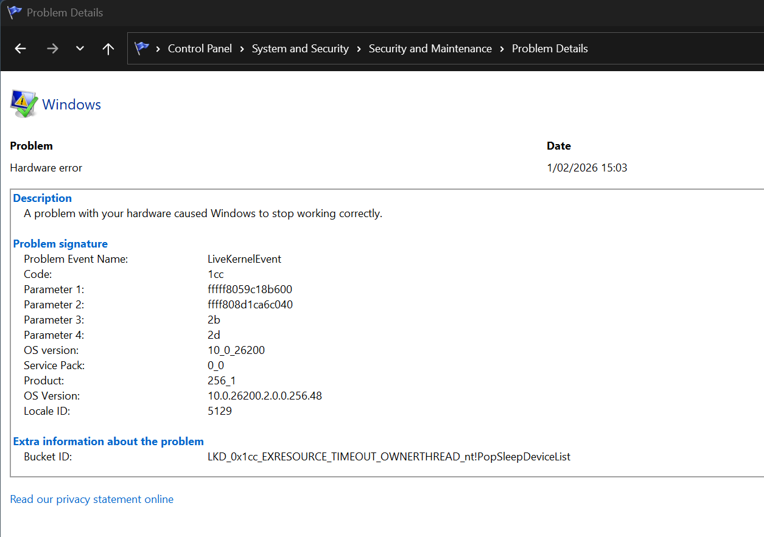Click the Bucket ID label
764x537 pixels.
click(x=48, y=457)
